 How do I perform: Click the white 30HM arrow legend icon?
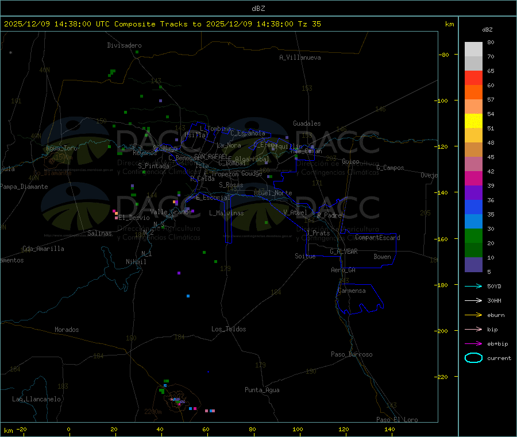(473, 300)
